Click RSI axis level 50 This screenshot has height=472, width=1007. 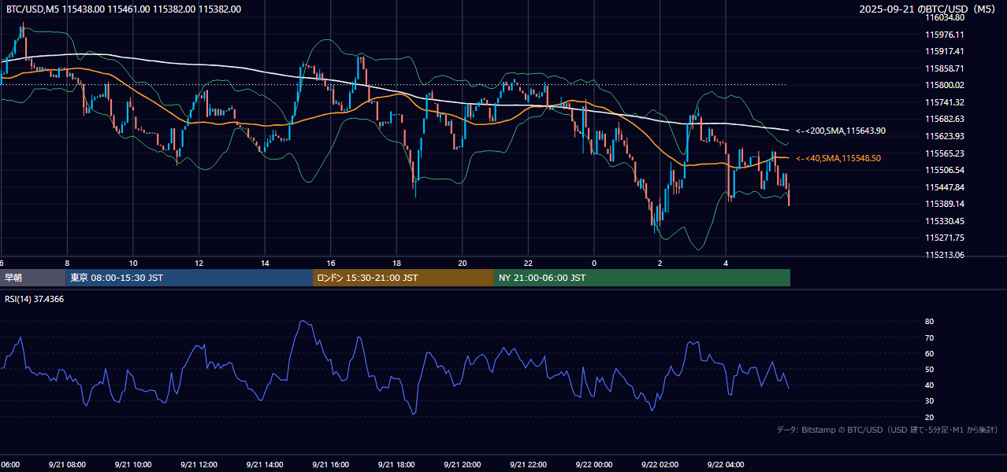[x=929, y=369]
